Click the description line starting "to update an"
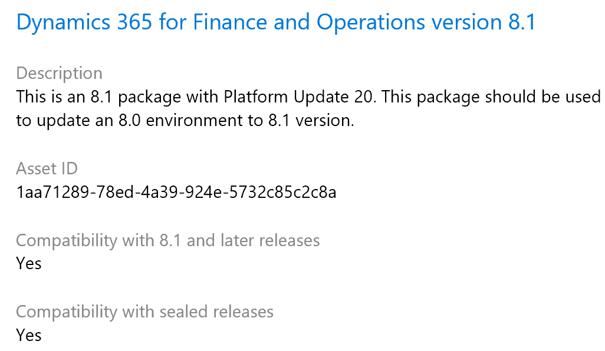Viewport: 605px width, 351px height. pyautogui.click(x=185, y=121)
